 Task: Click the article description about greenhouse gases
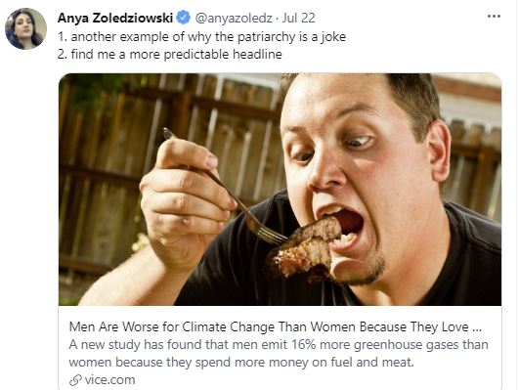click(x=279, y=353)
